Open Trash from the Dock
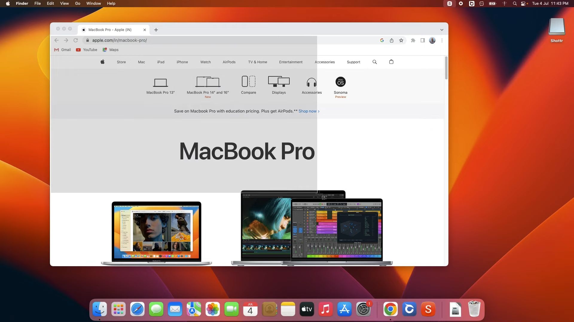This screenshot has width=574, height=322. [x=474, y=309]
